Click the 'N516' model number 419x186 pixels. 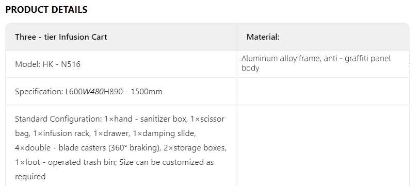[x=71, y=64]
